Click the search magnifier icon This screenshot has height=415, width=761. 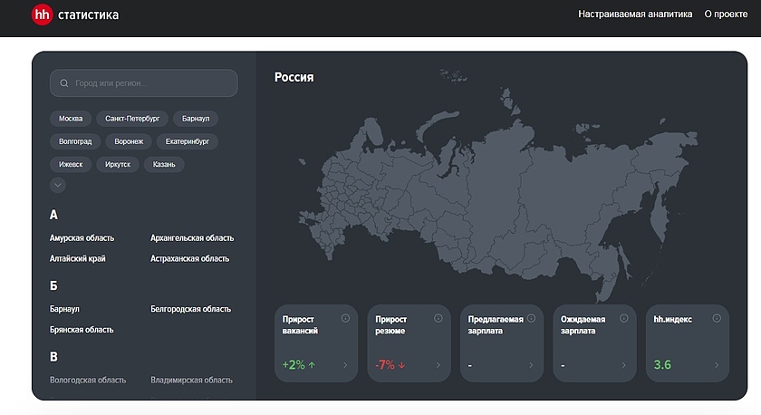click(x=64, y=83)
